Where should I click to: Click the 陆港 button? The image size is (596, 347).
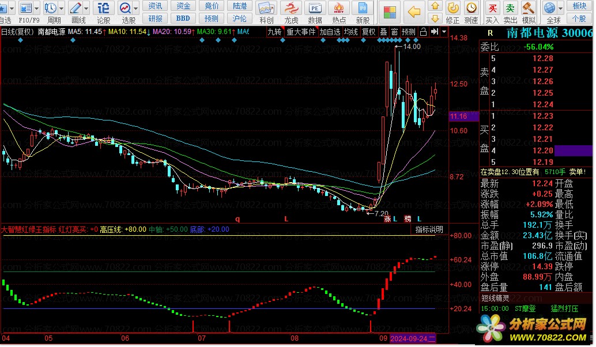(240, 6)
